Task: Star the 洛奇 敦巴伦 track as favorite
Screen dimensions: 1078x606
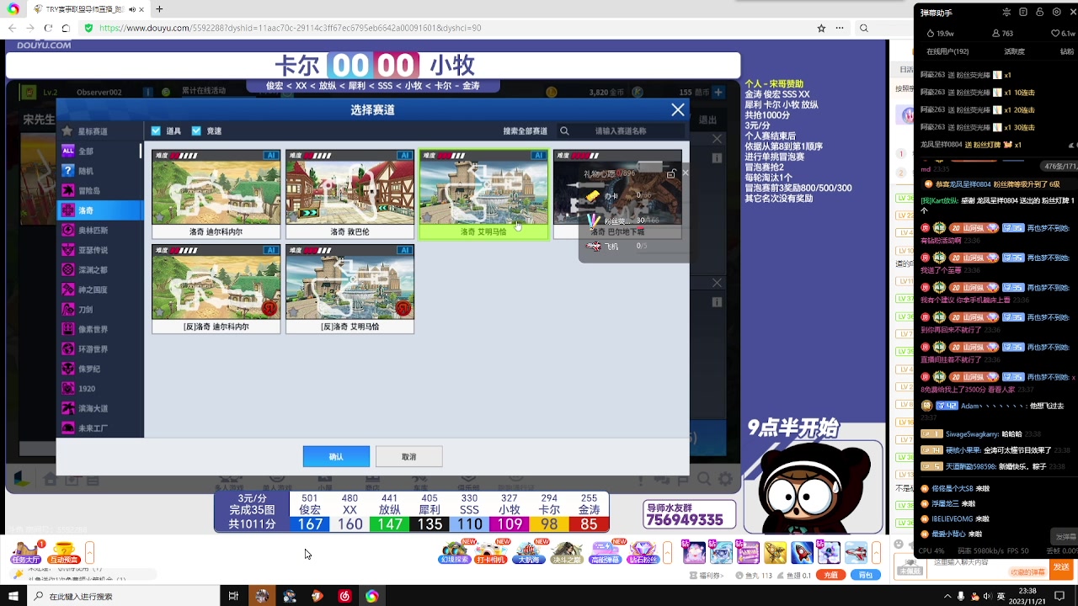Action: coord(293,218)
